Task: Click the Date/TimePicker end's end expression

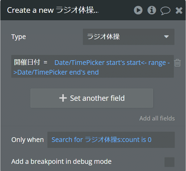Action: click(x=58, y=72)
